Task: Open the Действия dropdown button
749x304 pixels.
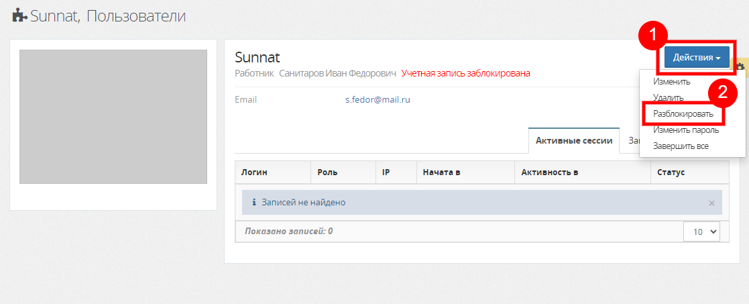Action: point(697,58)
